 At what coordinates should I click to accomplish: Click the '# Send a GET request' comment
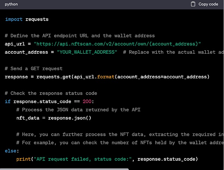(x=34, y=69)
